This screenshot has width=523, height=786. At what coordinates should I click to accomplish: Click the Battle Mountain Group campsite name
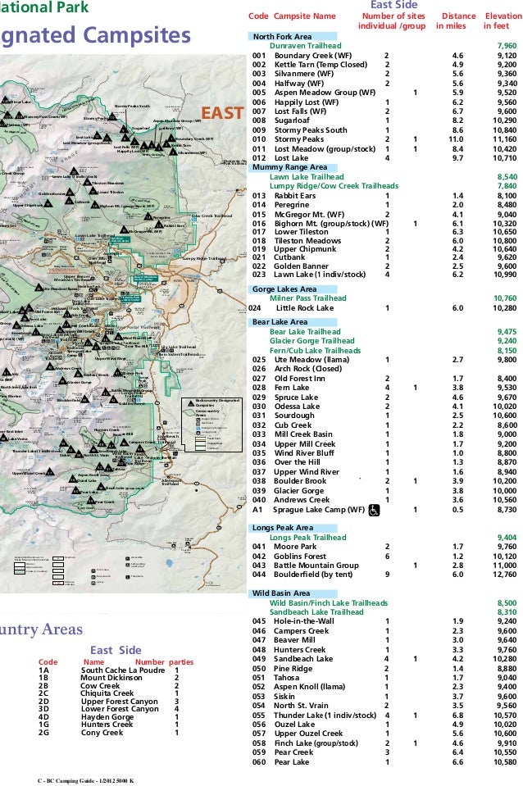[316, 566]
